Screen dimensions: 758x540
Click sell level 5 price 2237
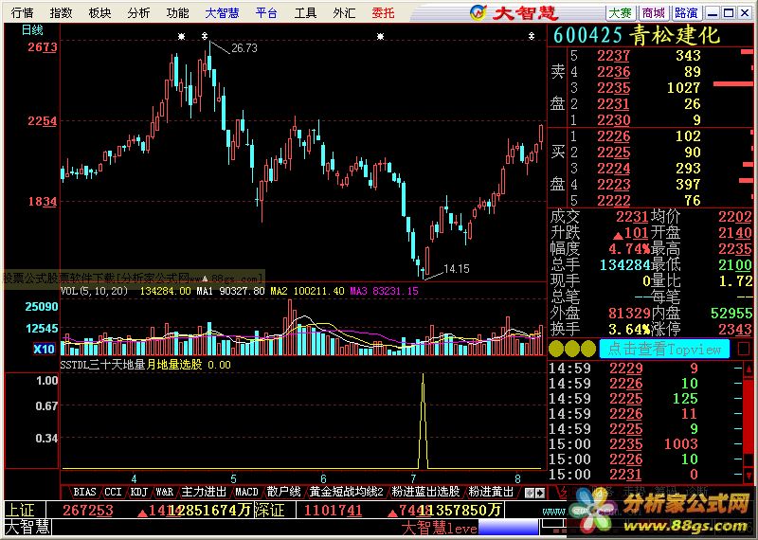[x=613, y=56]
